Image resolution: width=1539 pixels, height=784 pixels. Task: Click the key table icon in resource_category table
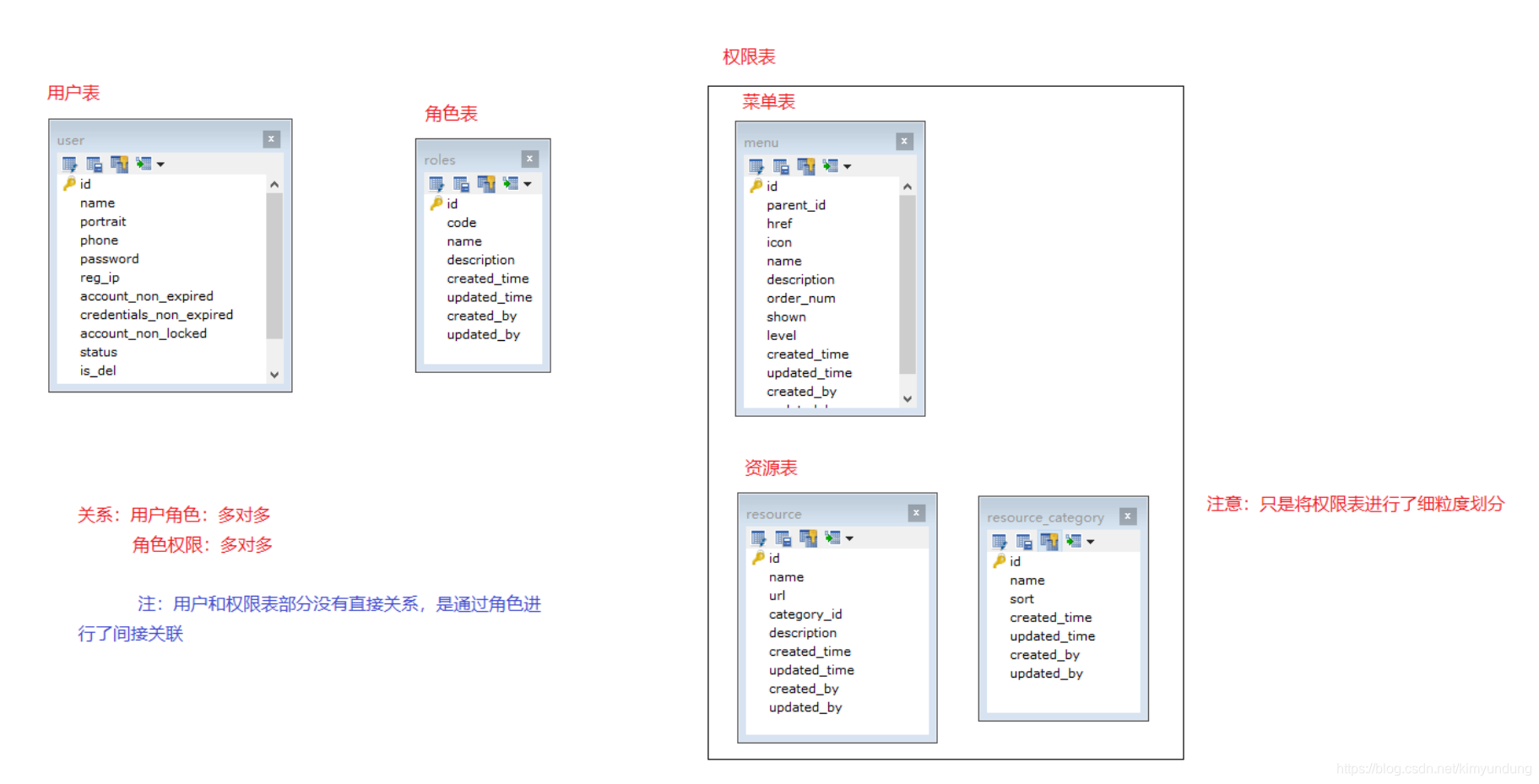tap(1049, 542)
